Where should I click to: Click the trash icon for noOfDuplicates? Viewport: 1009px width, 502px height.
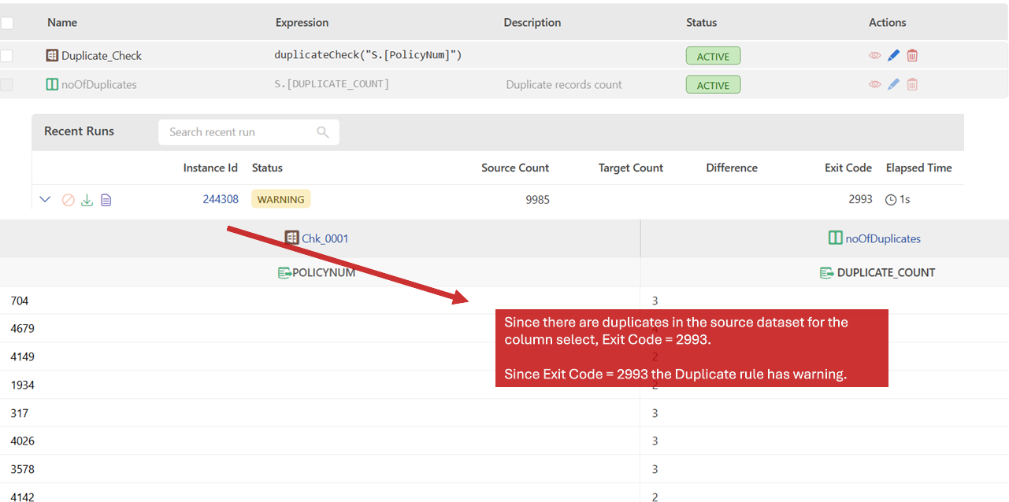click(912, 85)
